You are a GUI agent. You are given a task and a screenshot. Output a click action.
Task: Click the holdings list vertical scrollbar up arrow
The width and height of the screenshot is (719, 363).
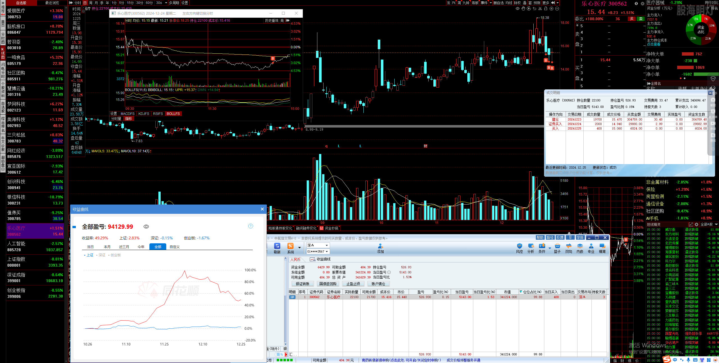285,258
